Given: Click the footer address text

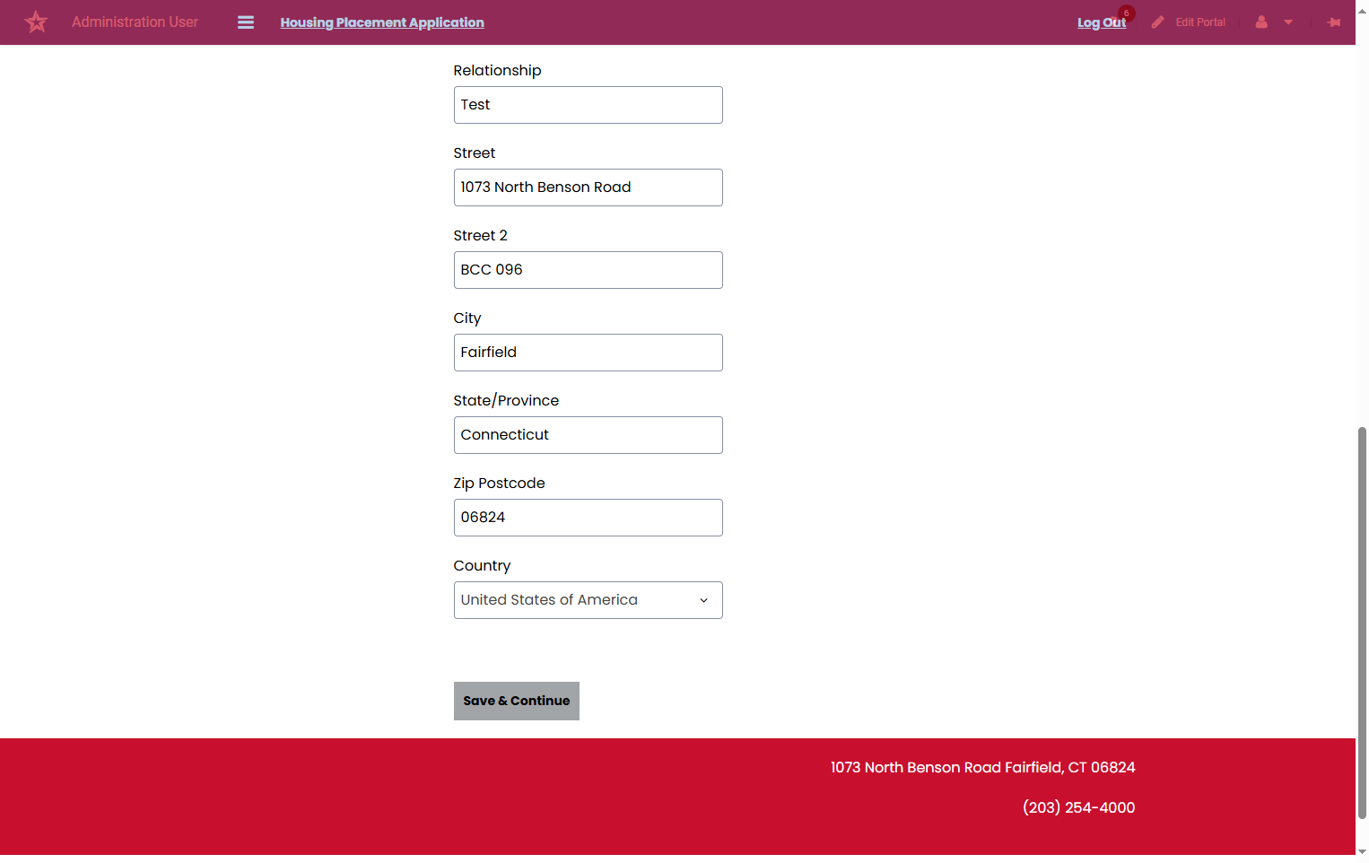Looking at the screenshot, I should [x=982, y=767].
